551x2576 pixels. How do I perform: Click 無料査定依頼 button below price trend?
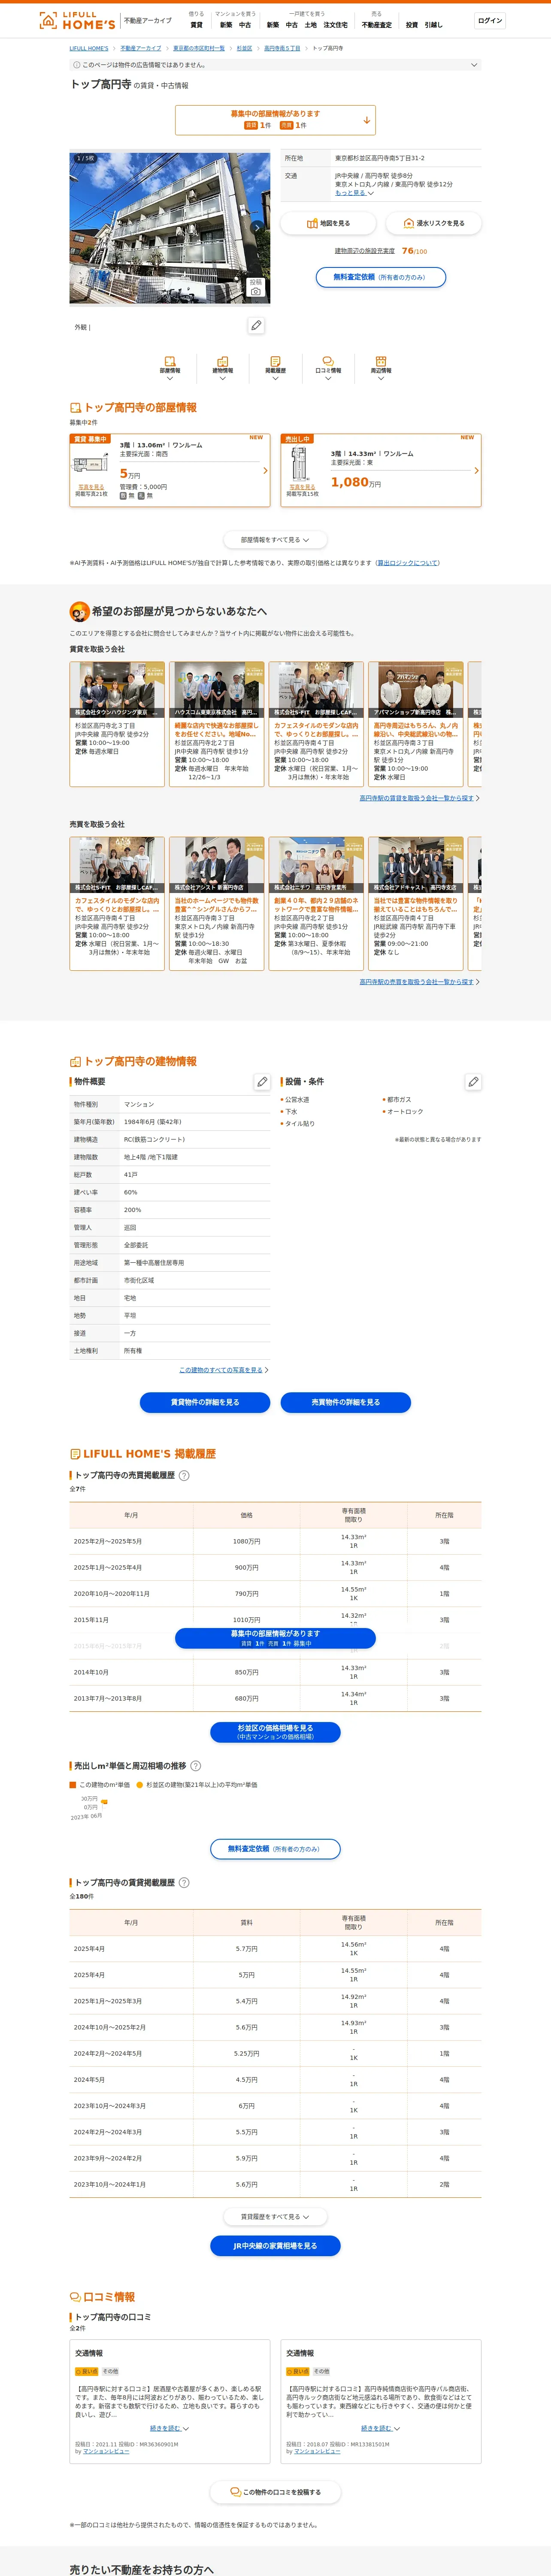pos(275,1849)
